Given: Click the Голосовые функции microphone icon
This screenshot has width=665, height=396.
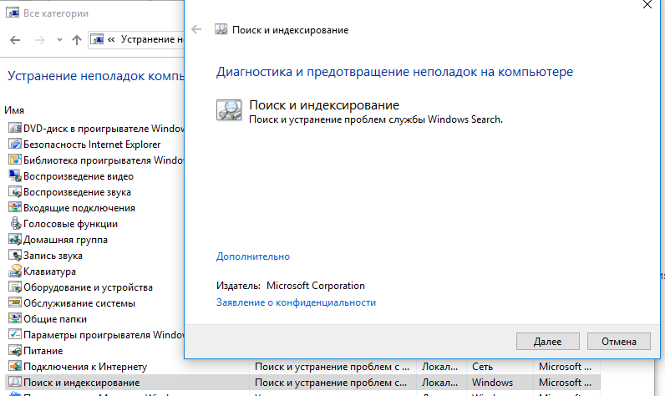Looking at the screenshot, I should pyautogui.click(x=15, y=223).
